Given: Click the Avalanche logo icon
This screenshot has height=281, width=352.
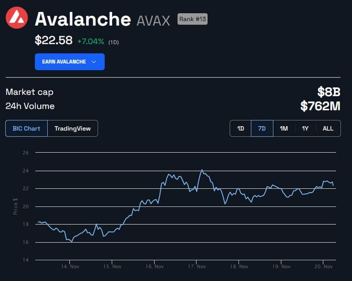Looking at the screenshot, I should (x=16, y=17).
